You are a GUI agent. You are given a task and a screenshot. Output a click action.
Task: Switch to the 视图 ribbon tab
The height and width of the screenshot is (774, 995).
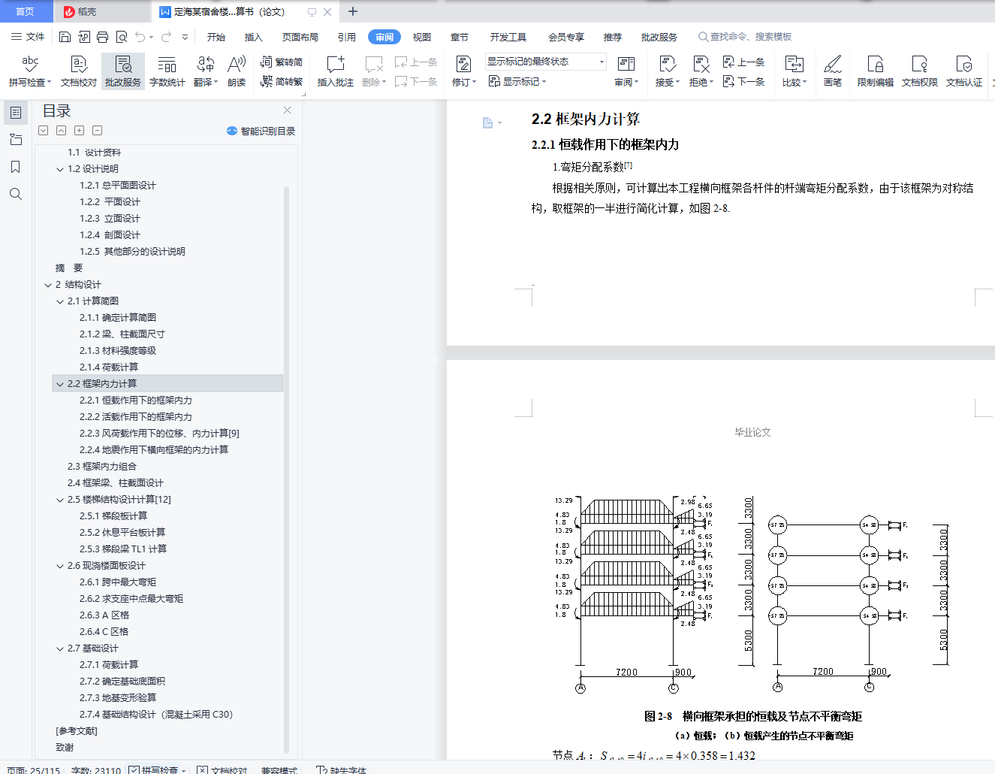422,37
